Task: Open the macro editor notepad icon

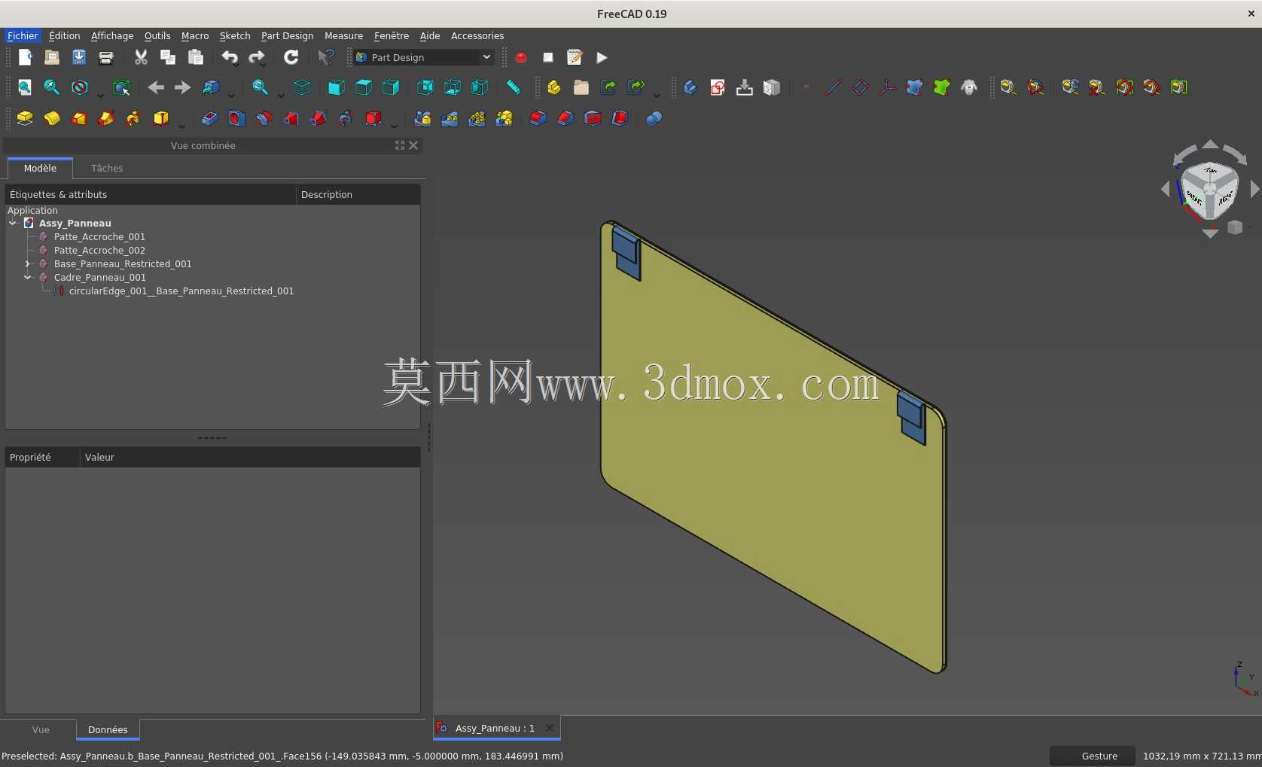Action: coord(575,57)
